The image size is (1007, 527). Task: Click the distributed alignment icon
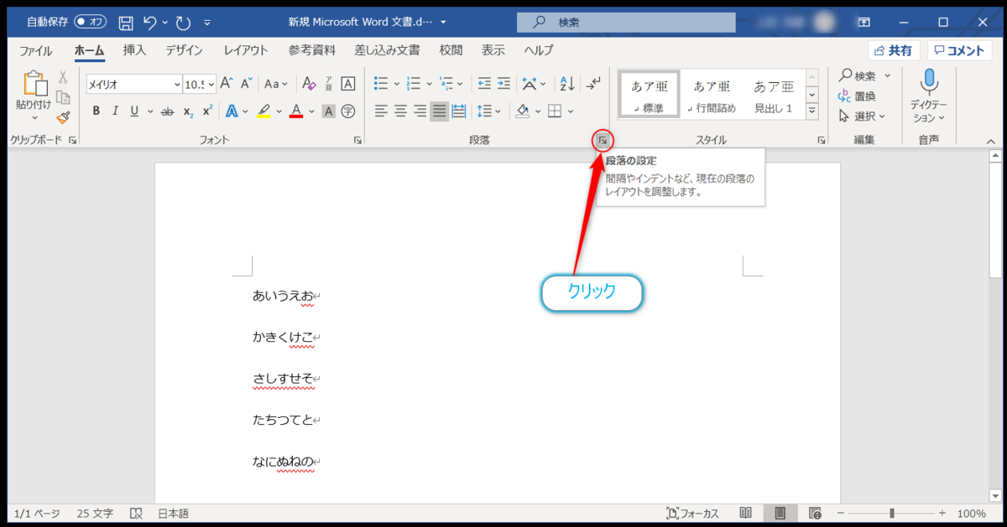click(x=459, y=111)
